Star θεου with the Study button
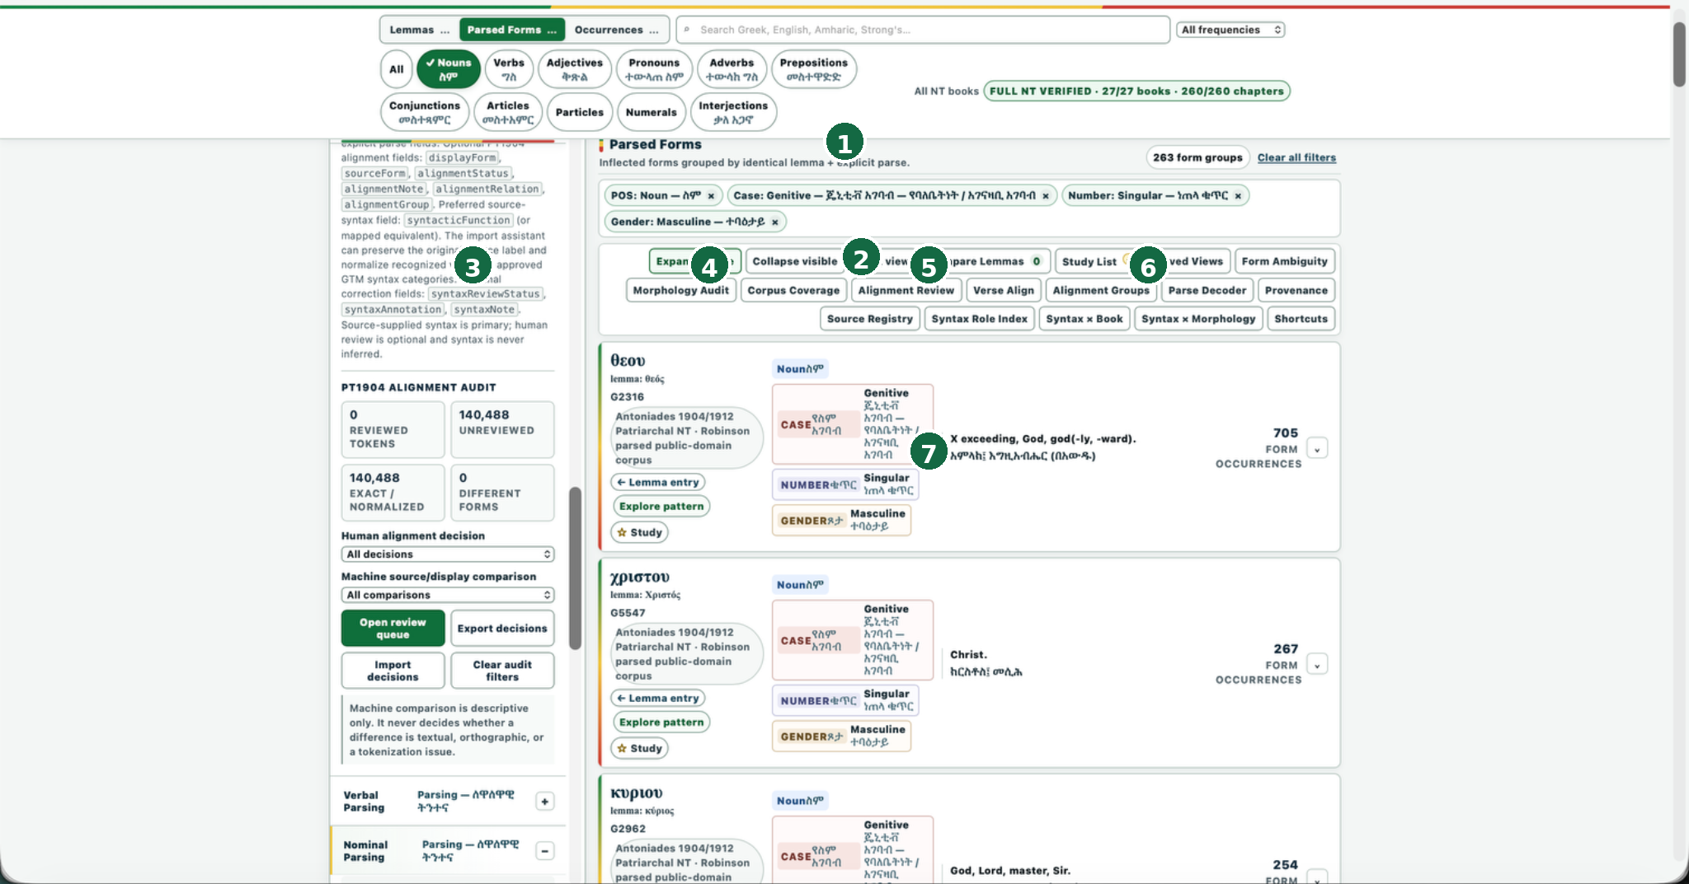The height and width of the screenshot is (884, 1689). 639,533
